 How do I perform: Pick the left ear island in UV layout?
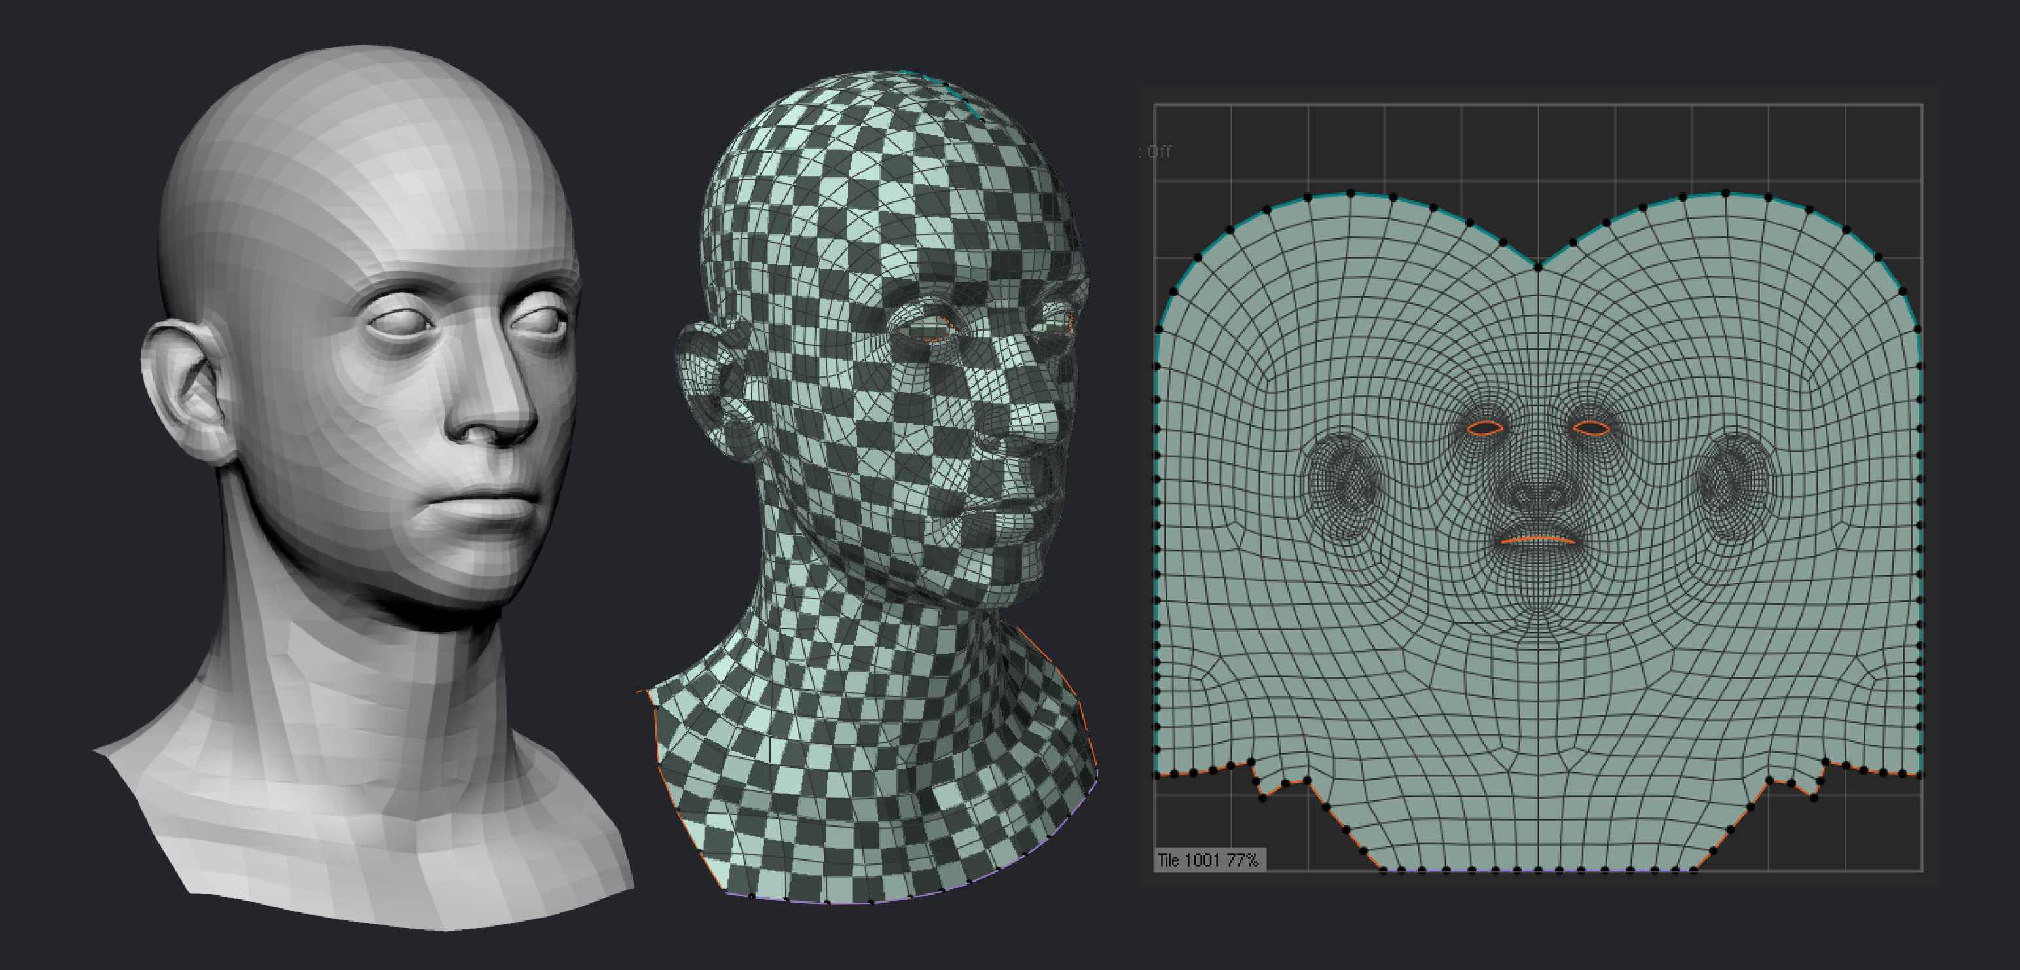(x=1343, y=487)
